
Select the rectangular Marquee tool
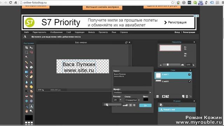click(27, 52)
